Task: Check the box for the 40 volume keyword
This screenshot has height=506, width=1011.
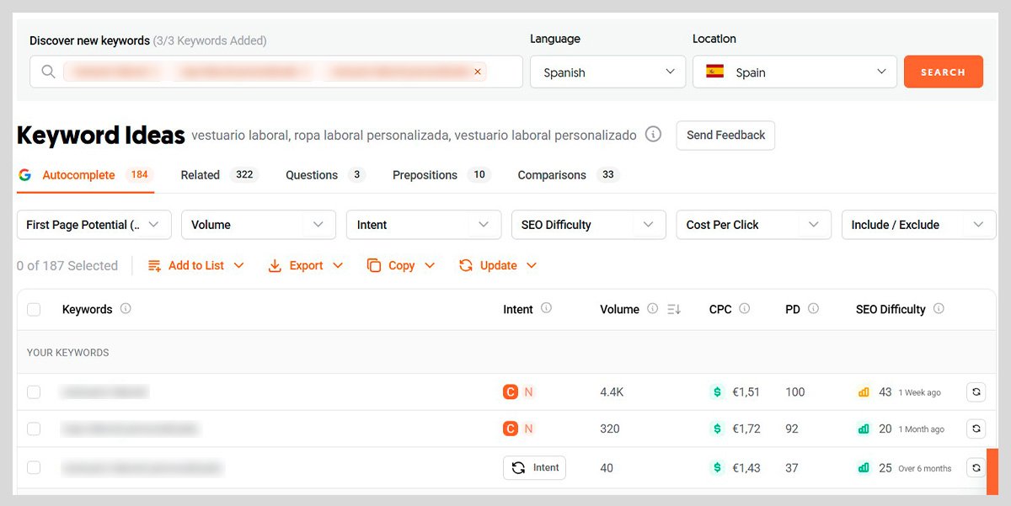Action: [x=34, y=467]
